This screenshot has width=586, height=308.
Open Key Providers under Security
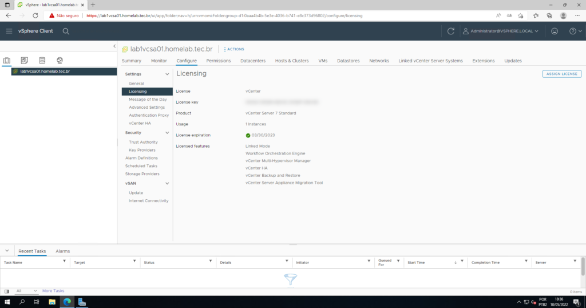coord(142,150)
